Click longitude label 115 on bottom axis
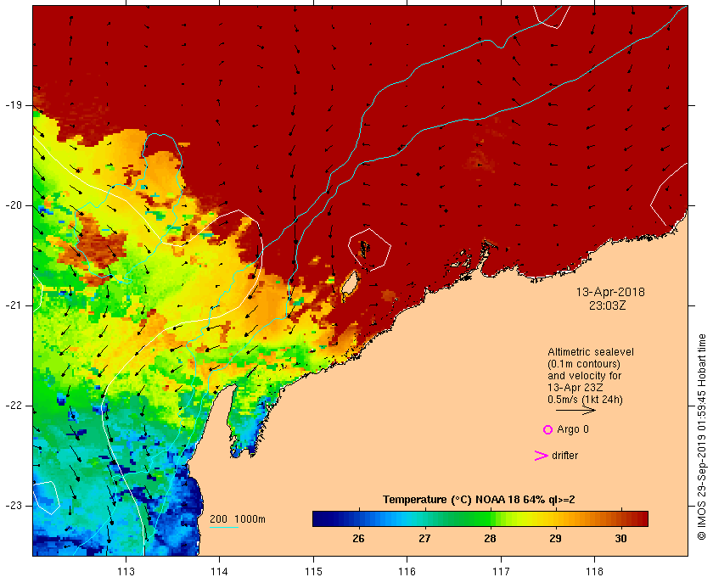 tap(313, 571)
